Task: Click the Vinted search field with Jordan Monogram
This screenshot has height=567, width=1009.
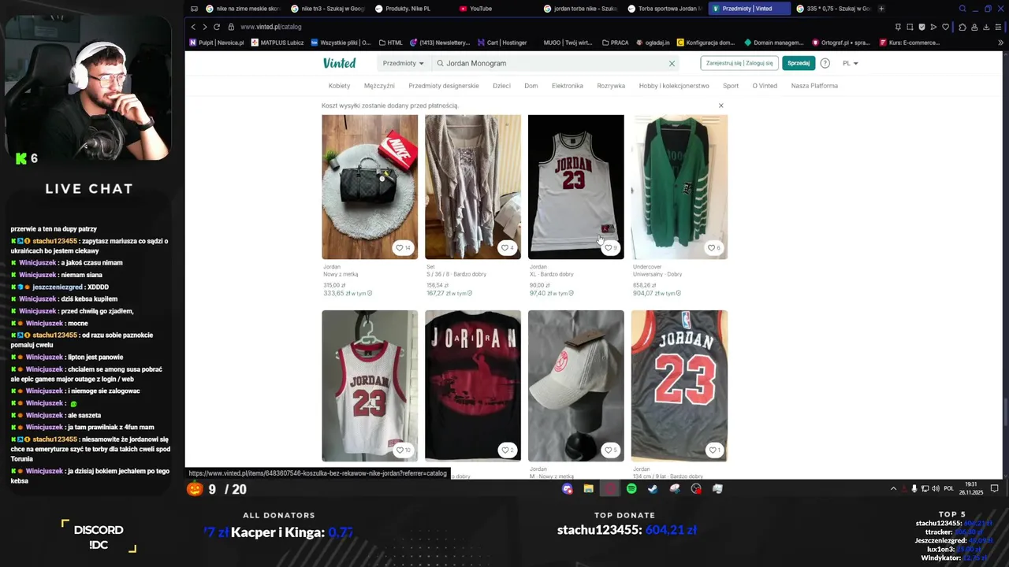Action: click(557, 63)
